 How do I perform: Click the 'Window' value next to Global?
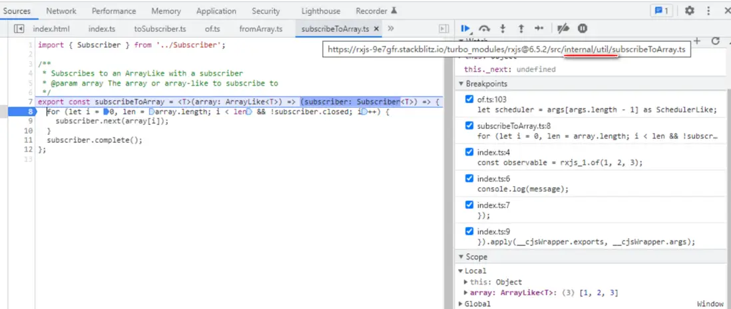click(710, 304)
